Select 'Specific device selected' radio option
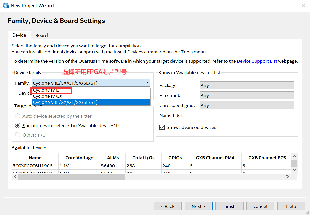310x215 pixels. 18,126
